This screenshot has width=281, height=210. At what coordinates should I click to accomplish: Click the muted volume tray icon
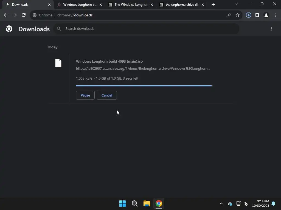pyautogui.click(x=246, y=203)
